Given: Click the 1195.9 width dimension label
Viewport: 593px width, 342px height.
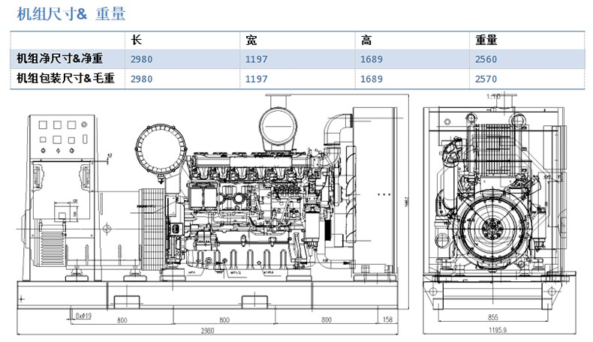Looking at the screenshot, I should pyautogui.click(x=491, y=331).
